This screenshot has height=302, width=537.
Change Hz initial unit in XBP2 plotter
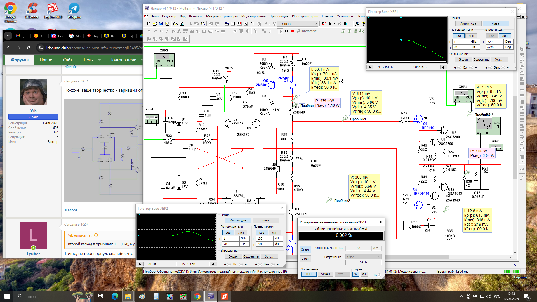pyautogui.click(x=244, y=244)
